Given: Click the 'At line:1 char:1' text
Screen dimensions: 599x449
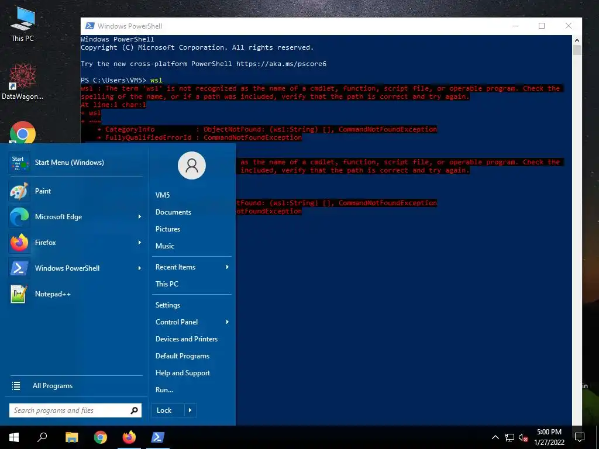Looking at the screenshot, I should tap(113, 105).
